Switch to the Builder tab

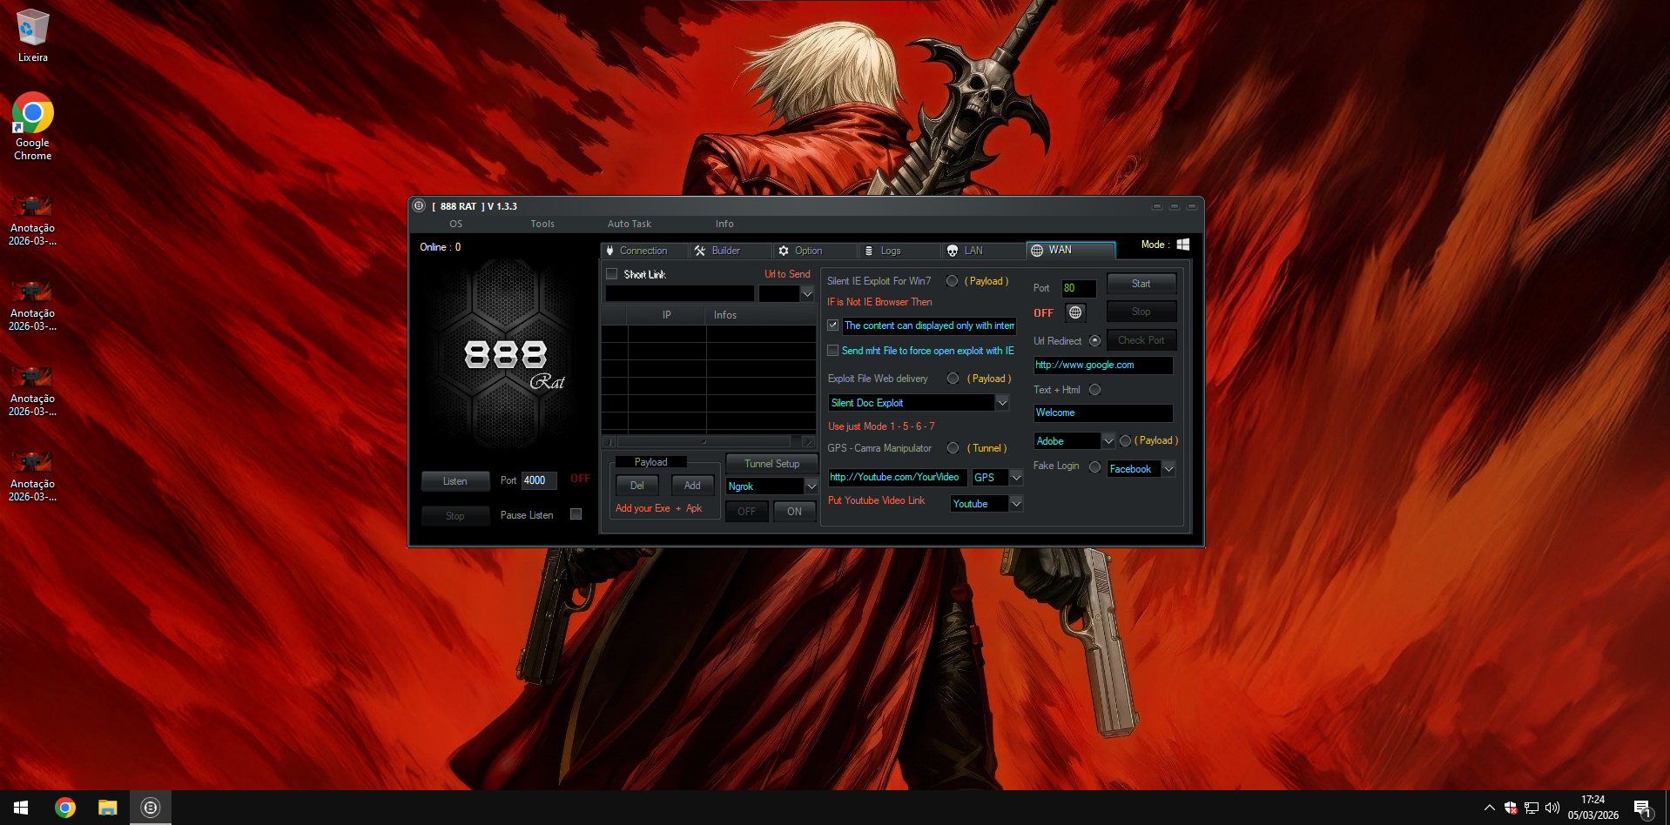(x=730, y=251)
